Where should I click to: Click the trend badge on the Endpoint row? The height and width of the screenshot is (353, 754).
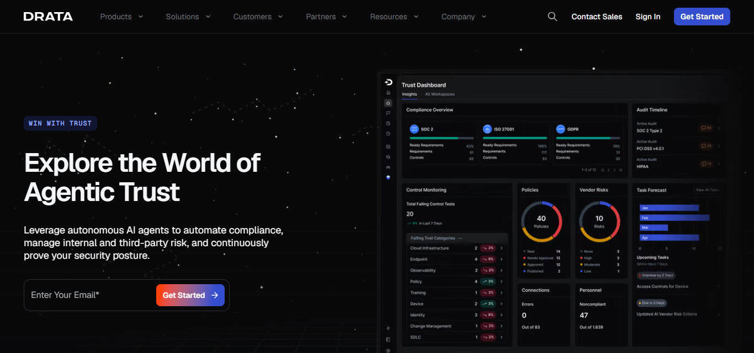point(487,259)
